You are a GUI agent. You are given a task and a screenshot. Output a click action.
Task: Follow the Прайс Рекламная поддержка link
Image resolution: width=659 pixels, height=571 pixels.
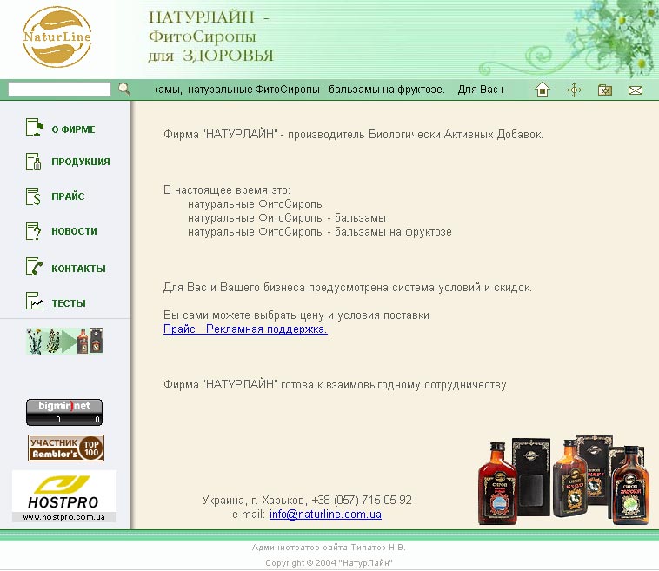245,329
